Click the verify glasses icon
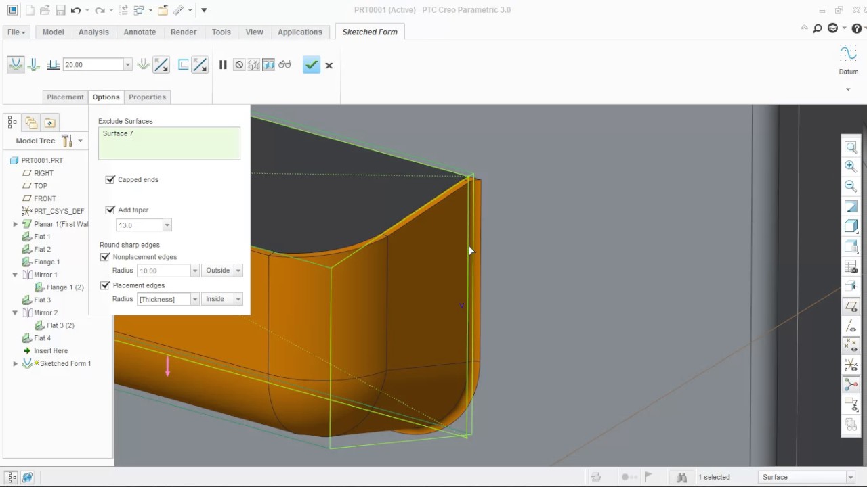 click(284, 65)
